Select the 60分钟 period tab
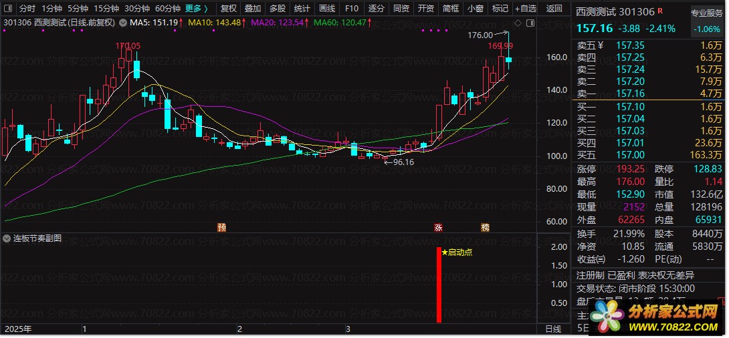Image resolution: width=729 pixels, height=338 pixels. (167, 9)
